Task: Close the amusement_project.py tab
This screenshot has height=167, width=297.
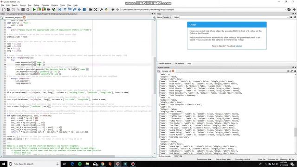Action: [x=24, y=18]
